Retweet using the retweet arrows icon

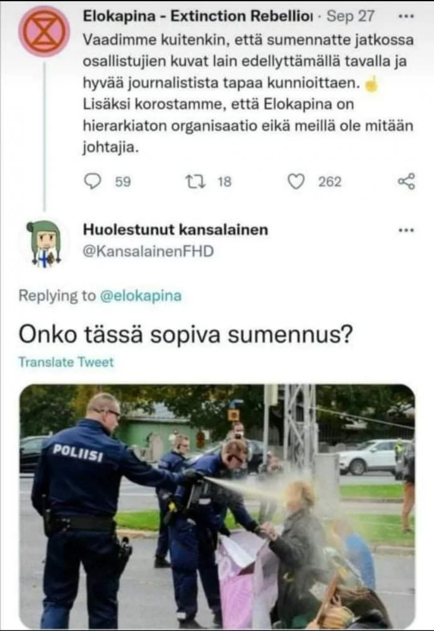click(196, 182)
